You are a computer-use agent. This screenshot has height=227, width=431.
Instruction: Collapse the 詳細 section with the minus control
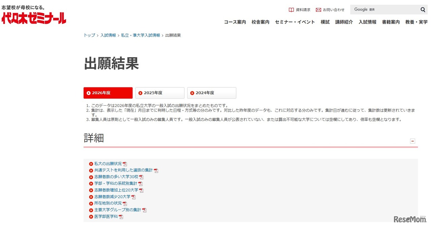(413, 141)
